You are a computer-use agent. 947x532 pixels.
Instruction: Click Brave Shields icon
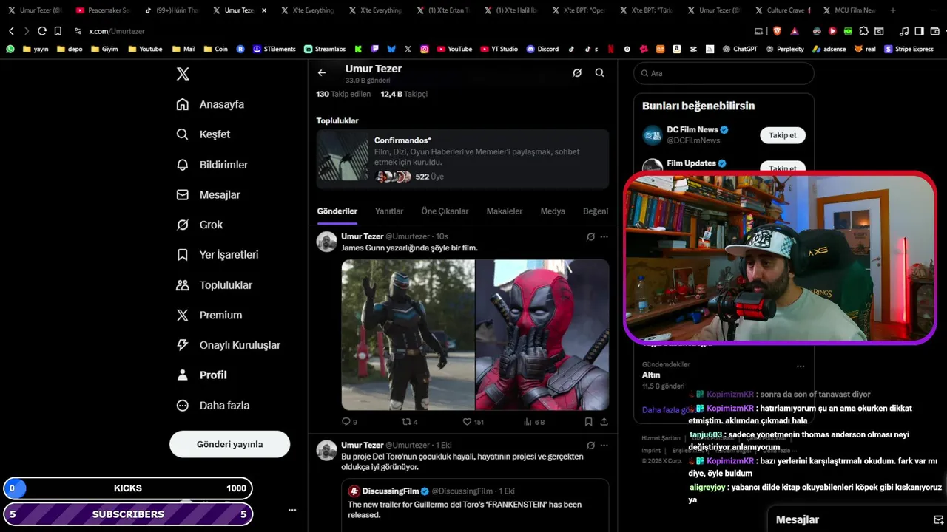(x=777, y=31)
